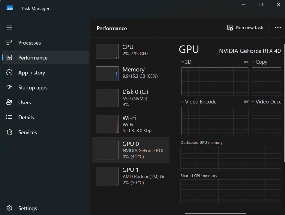Click the large GPU title heading
Screen dimensions: 285x215
189,49
